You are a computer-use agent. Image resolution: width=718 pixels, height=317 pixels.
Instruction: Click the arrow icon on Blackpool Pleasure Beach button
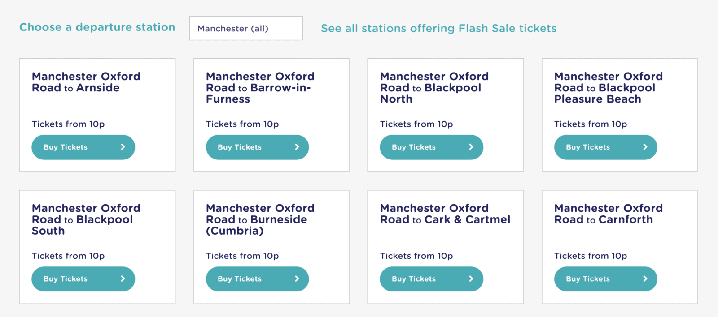click(x=645, y=147)
